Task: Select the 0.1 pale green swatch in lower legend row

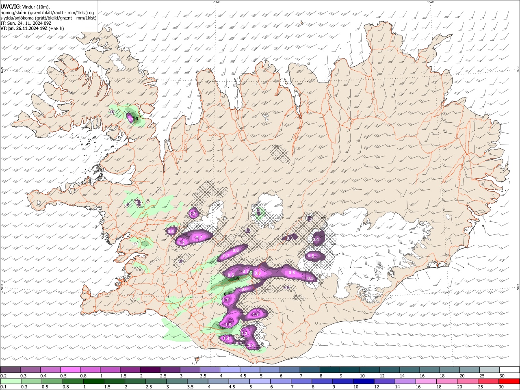Action: [11, 381]
